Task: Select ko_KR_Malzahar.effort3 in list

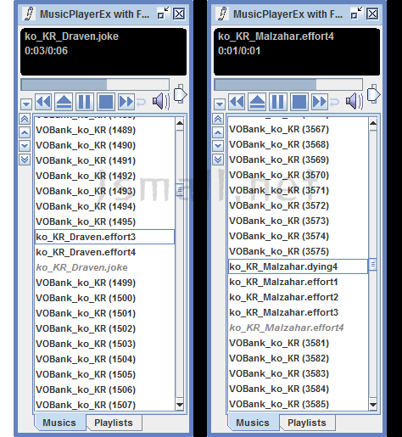Action: [x=298, y=312]
